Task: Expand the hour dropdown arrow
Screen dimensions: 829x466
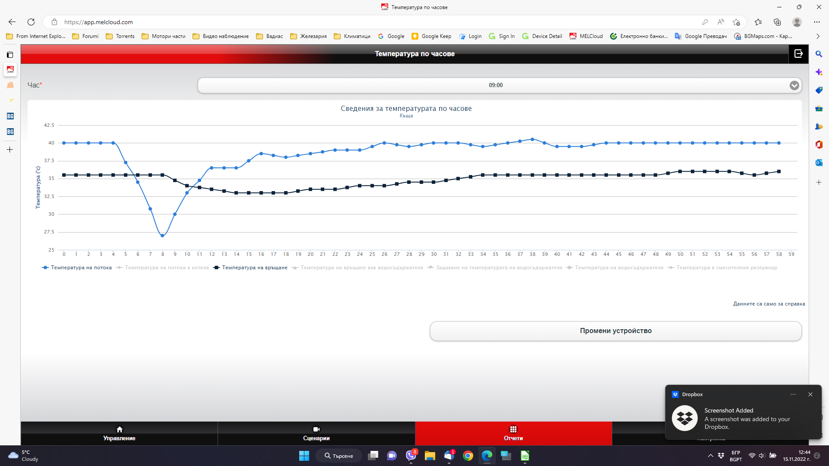Action: pos(794,85)
